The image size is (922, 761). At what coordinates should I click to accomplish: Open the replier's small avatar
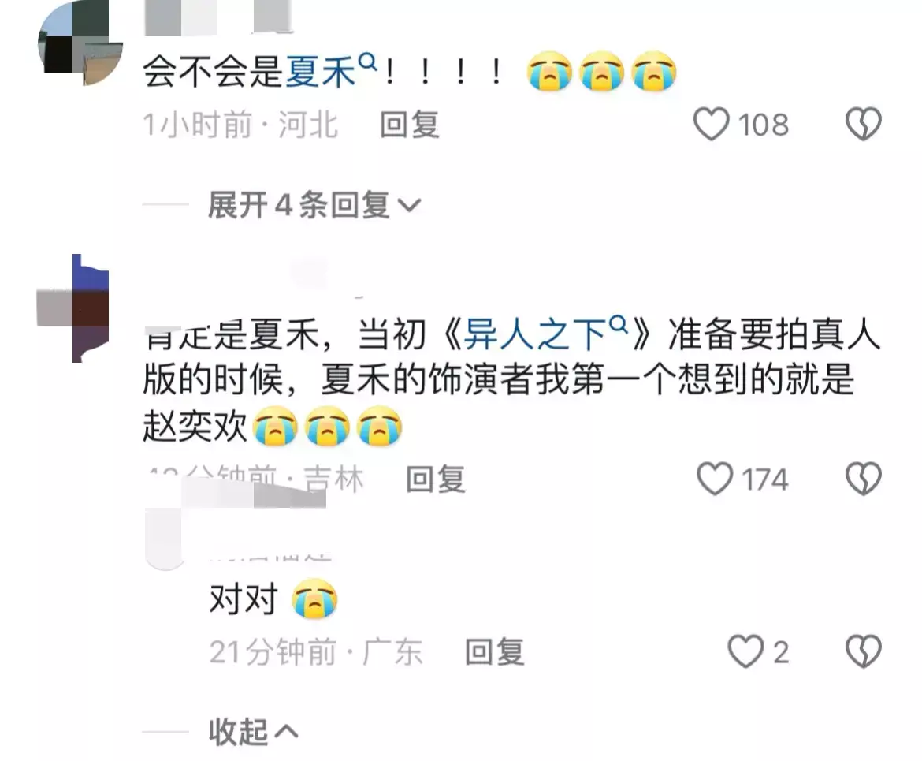[x=165, y=537]
